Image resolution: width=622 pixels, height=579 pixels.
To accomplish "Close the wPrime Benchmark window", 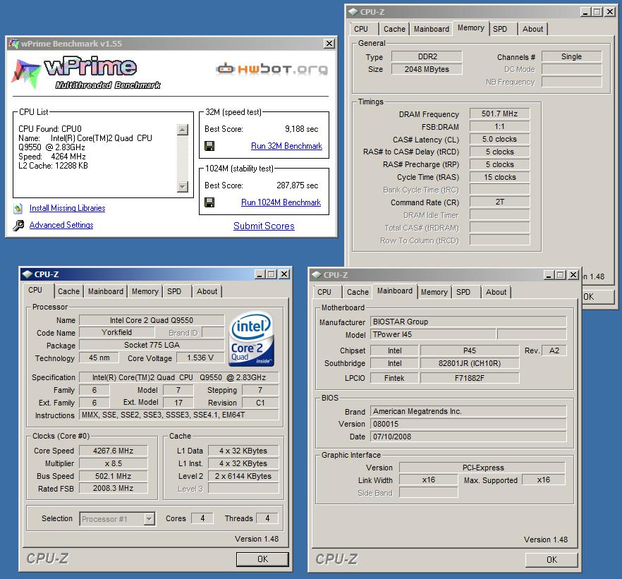I will tap(329, 43).
